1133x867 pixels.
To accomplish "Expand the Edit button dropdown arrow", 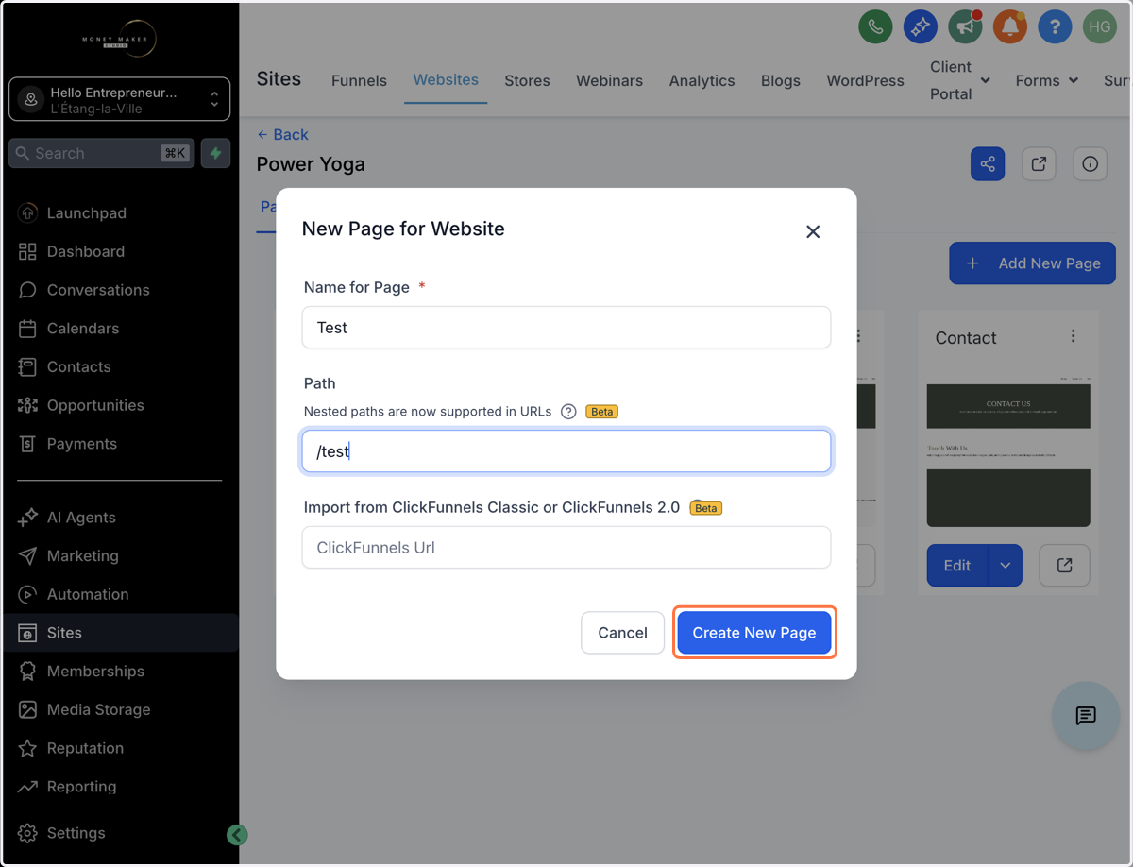I will (x=1005, y=565).
